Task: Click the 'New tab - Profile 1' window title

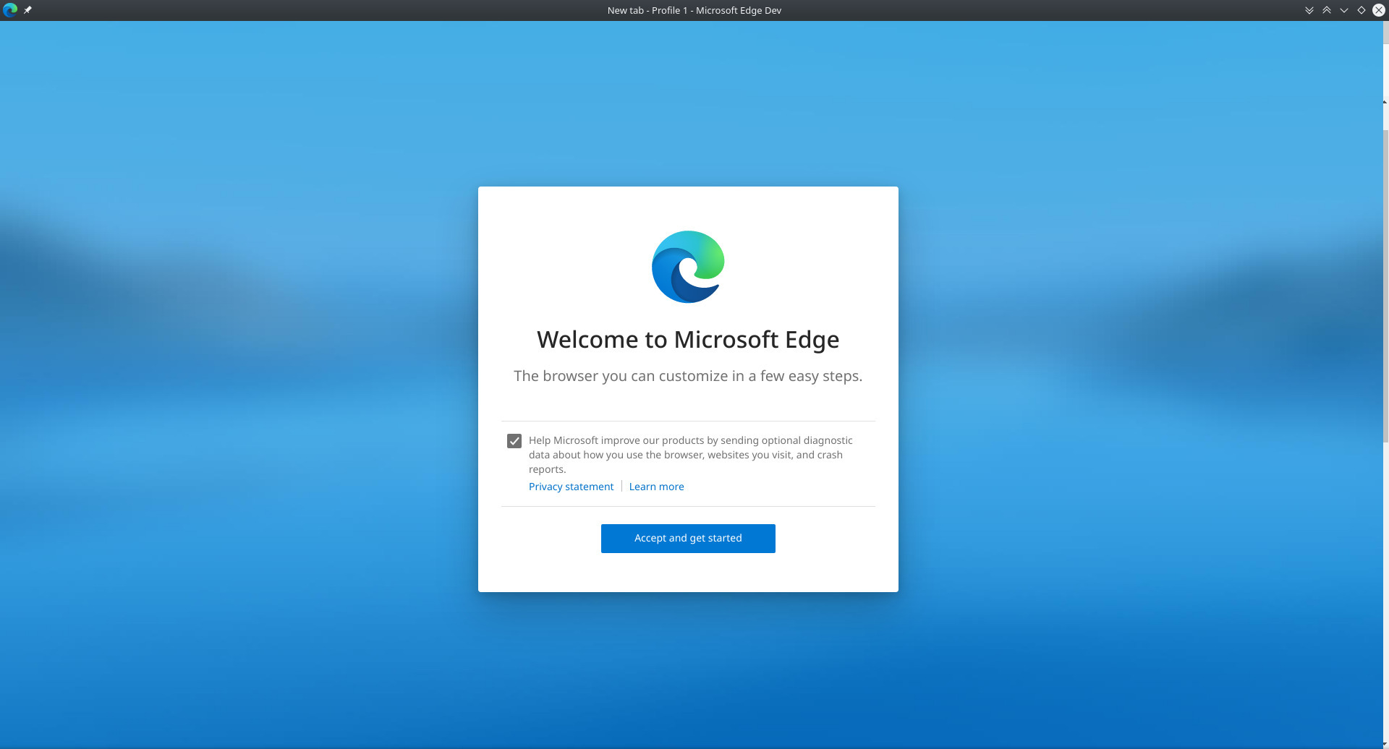Action: tap(694, 10)
